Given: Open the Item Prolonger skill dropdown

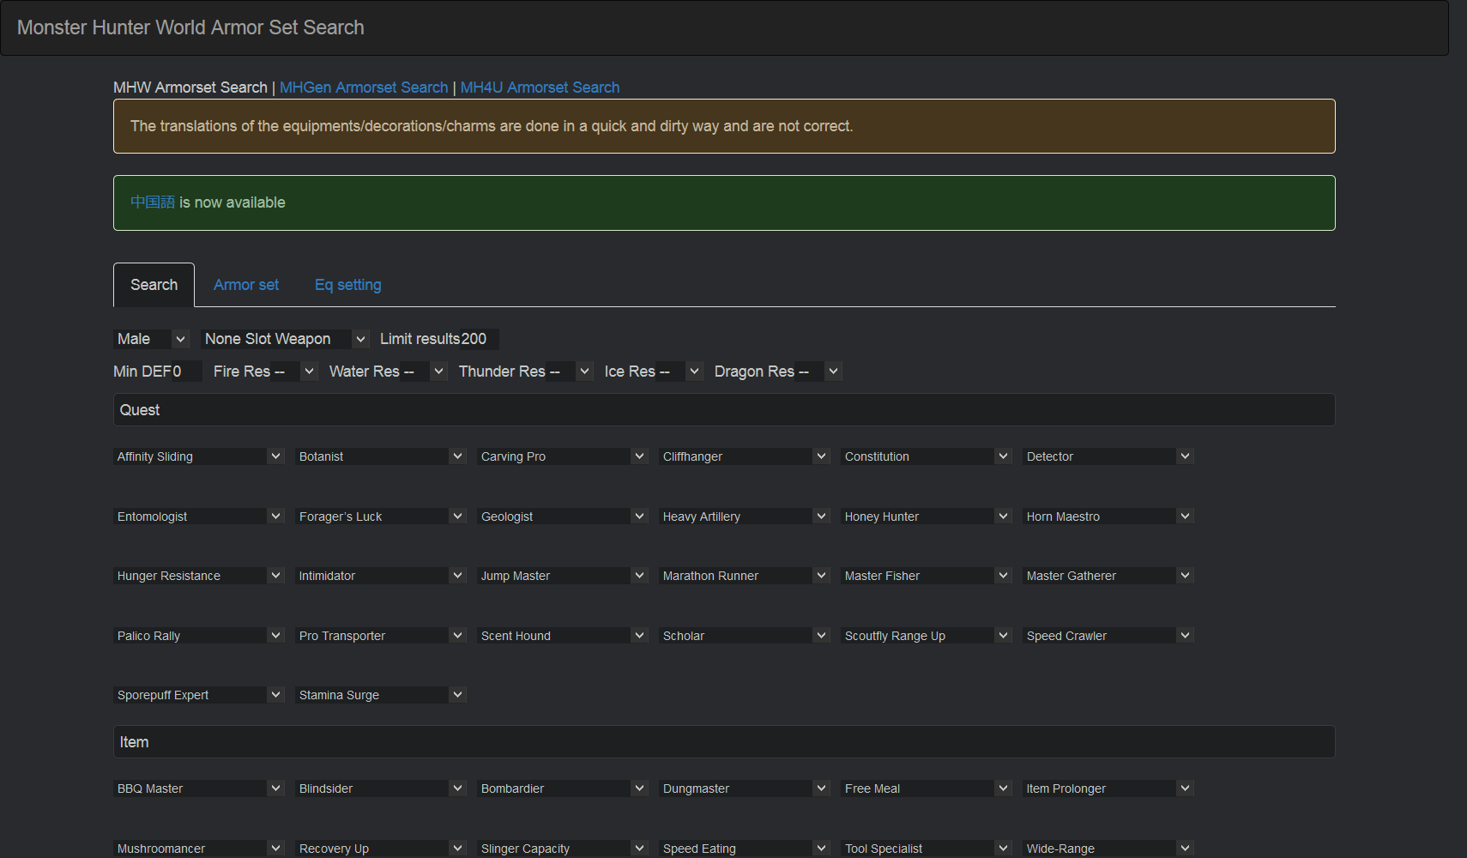Looking at the screenshot, I should coord(1108,789).
